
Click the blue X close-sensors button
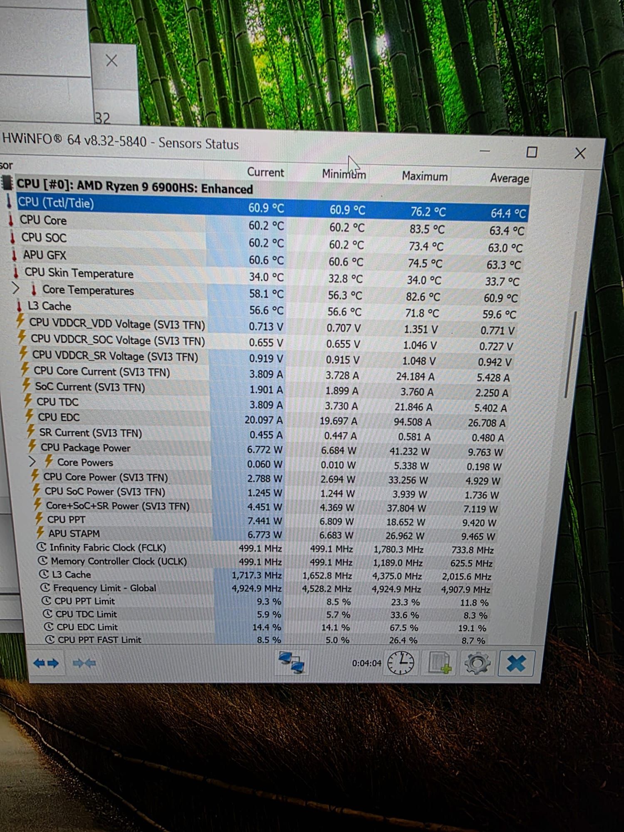516,664
